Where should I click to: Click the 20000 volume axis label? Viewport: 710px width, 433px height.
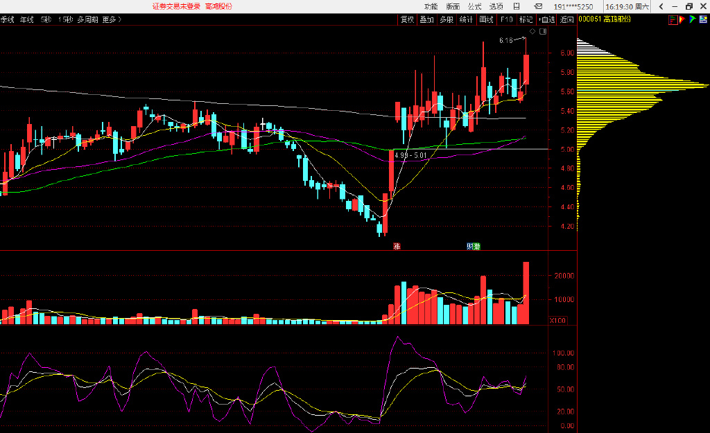pos(564,276)
